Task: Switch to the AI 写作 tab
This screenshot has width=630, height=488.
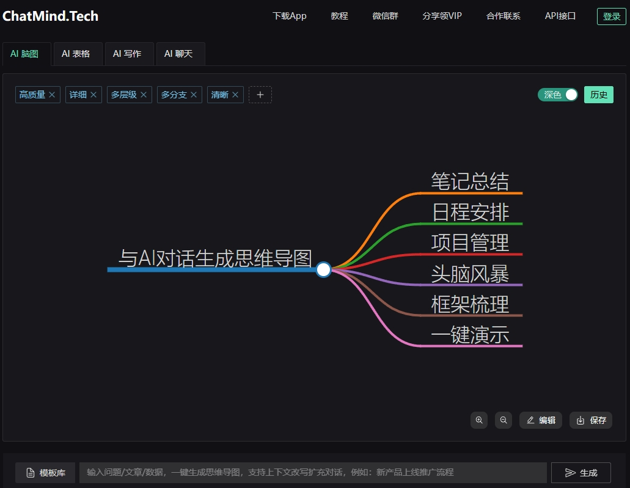Action: pos(127,54)
